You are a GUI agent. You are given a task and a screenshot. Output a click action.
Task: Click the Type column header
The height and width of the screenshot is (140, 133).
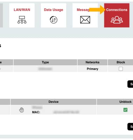tap(45, 62)
